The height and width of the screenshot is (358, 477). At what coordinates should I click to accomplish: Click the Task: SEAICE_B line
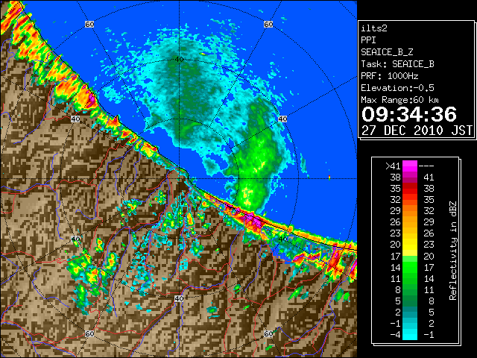pyautogui.click(x=397, y=64)
